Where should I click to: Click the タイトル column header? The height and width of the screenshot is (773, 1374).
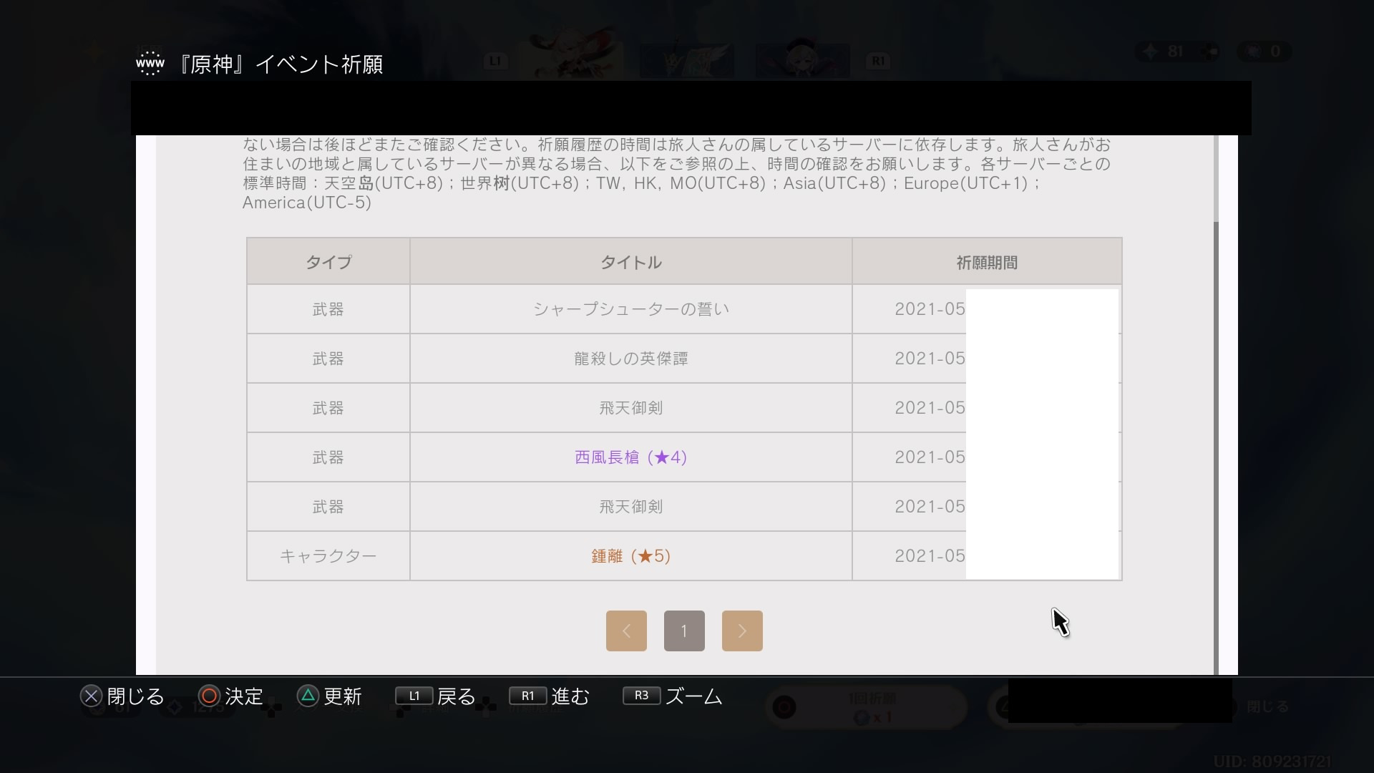630,262
